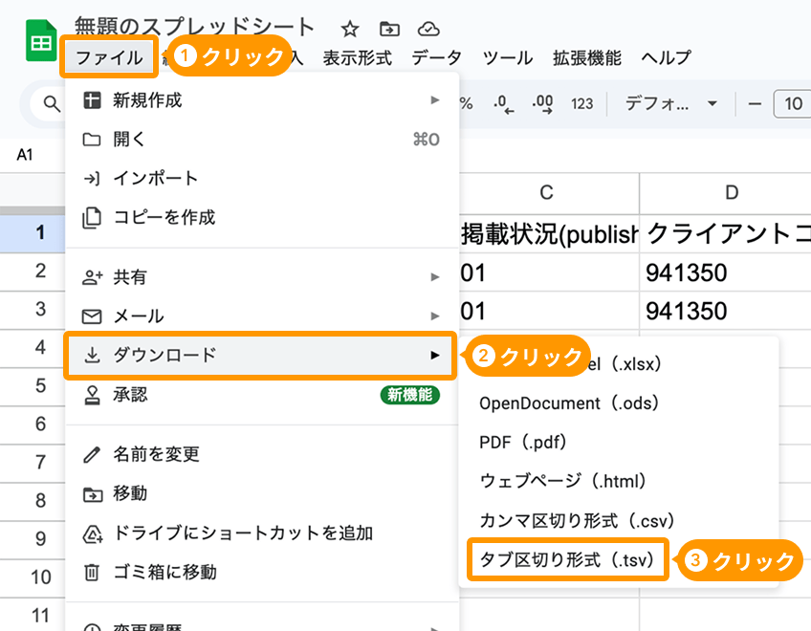The image size is (811, 631).
Task: Apply percent format button
Action: (x=466, y=104)
